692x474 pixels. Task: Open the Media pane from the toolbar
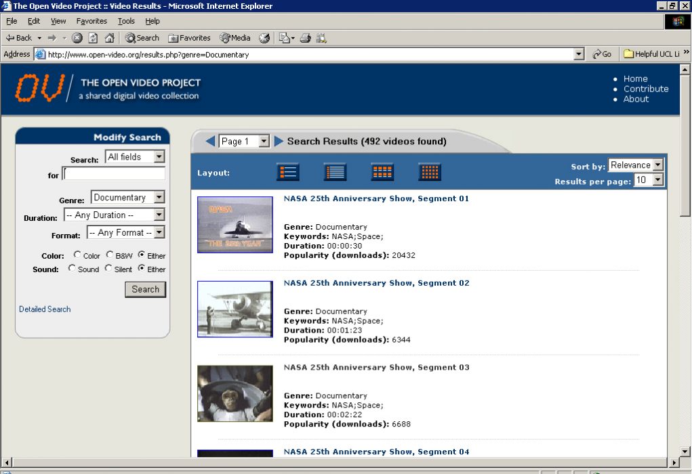[x=235, y=38]
